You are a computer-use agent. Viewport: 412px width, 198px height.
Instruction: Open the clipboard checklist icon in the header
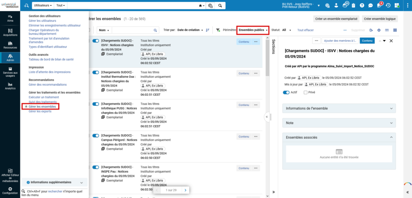click(x=353, y=6)
